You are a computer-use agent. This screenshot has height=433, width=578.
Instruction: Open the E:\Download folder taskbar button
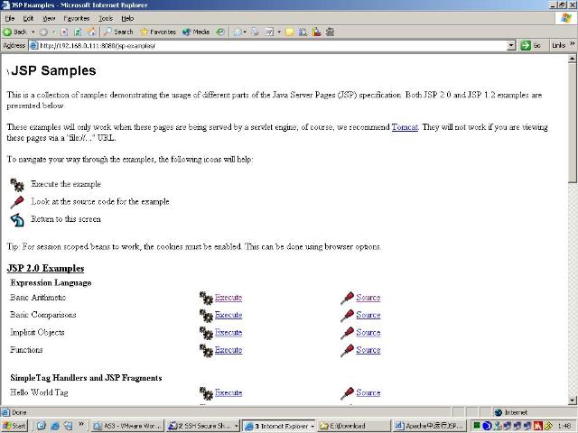coord(354,426)
